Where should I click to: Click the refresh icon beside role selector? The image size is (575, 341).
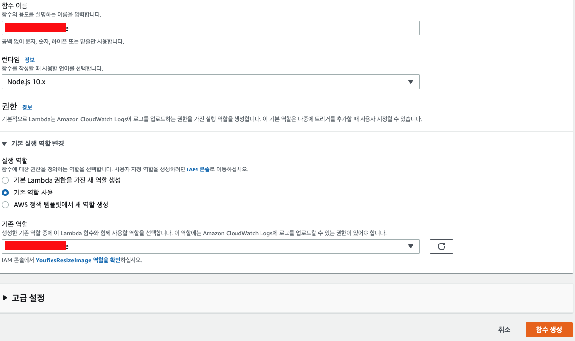click(441, 246)
